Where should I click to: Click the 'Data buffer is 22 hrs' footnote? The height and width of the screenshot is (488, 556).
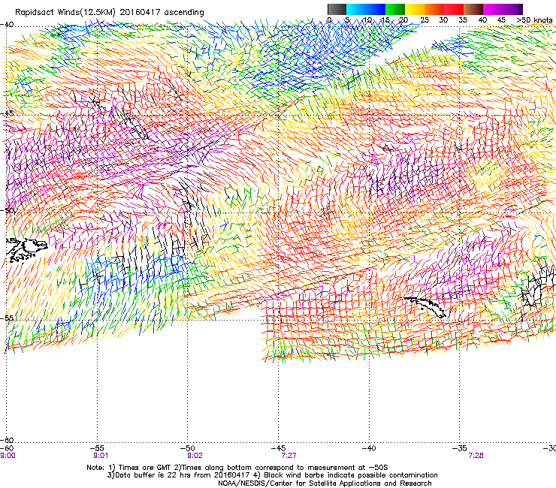coord(272,475)
